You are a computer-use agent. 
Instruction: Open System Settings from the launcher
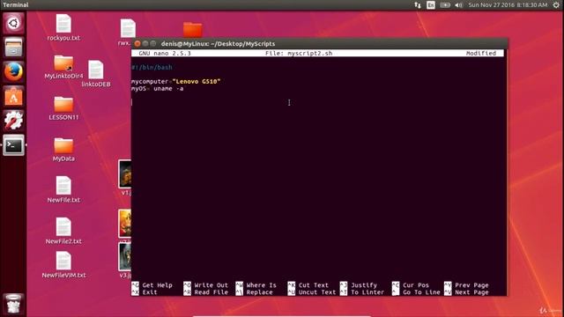(x=13, y=121)
